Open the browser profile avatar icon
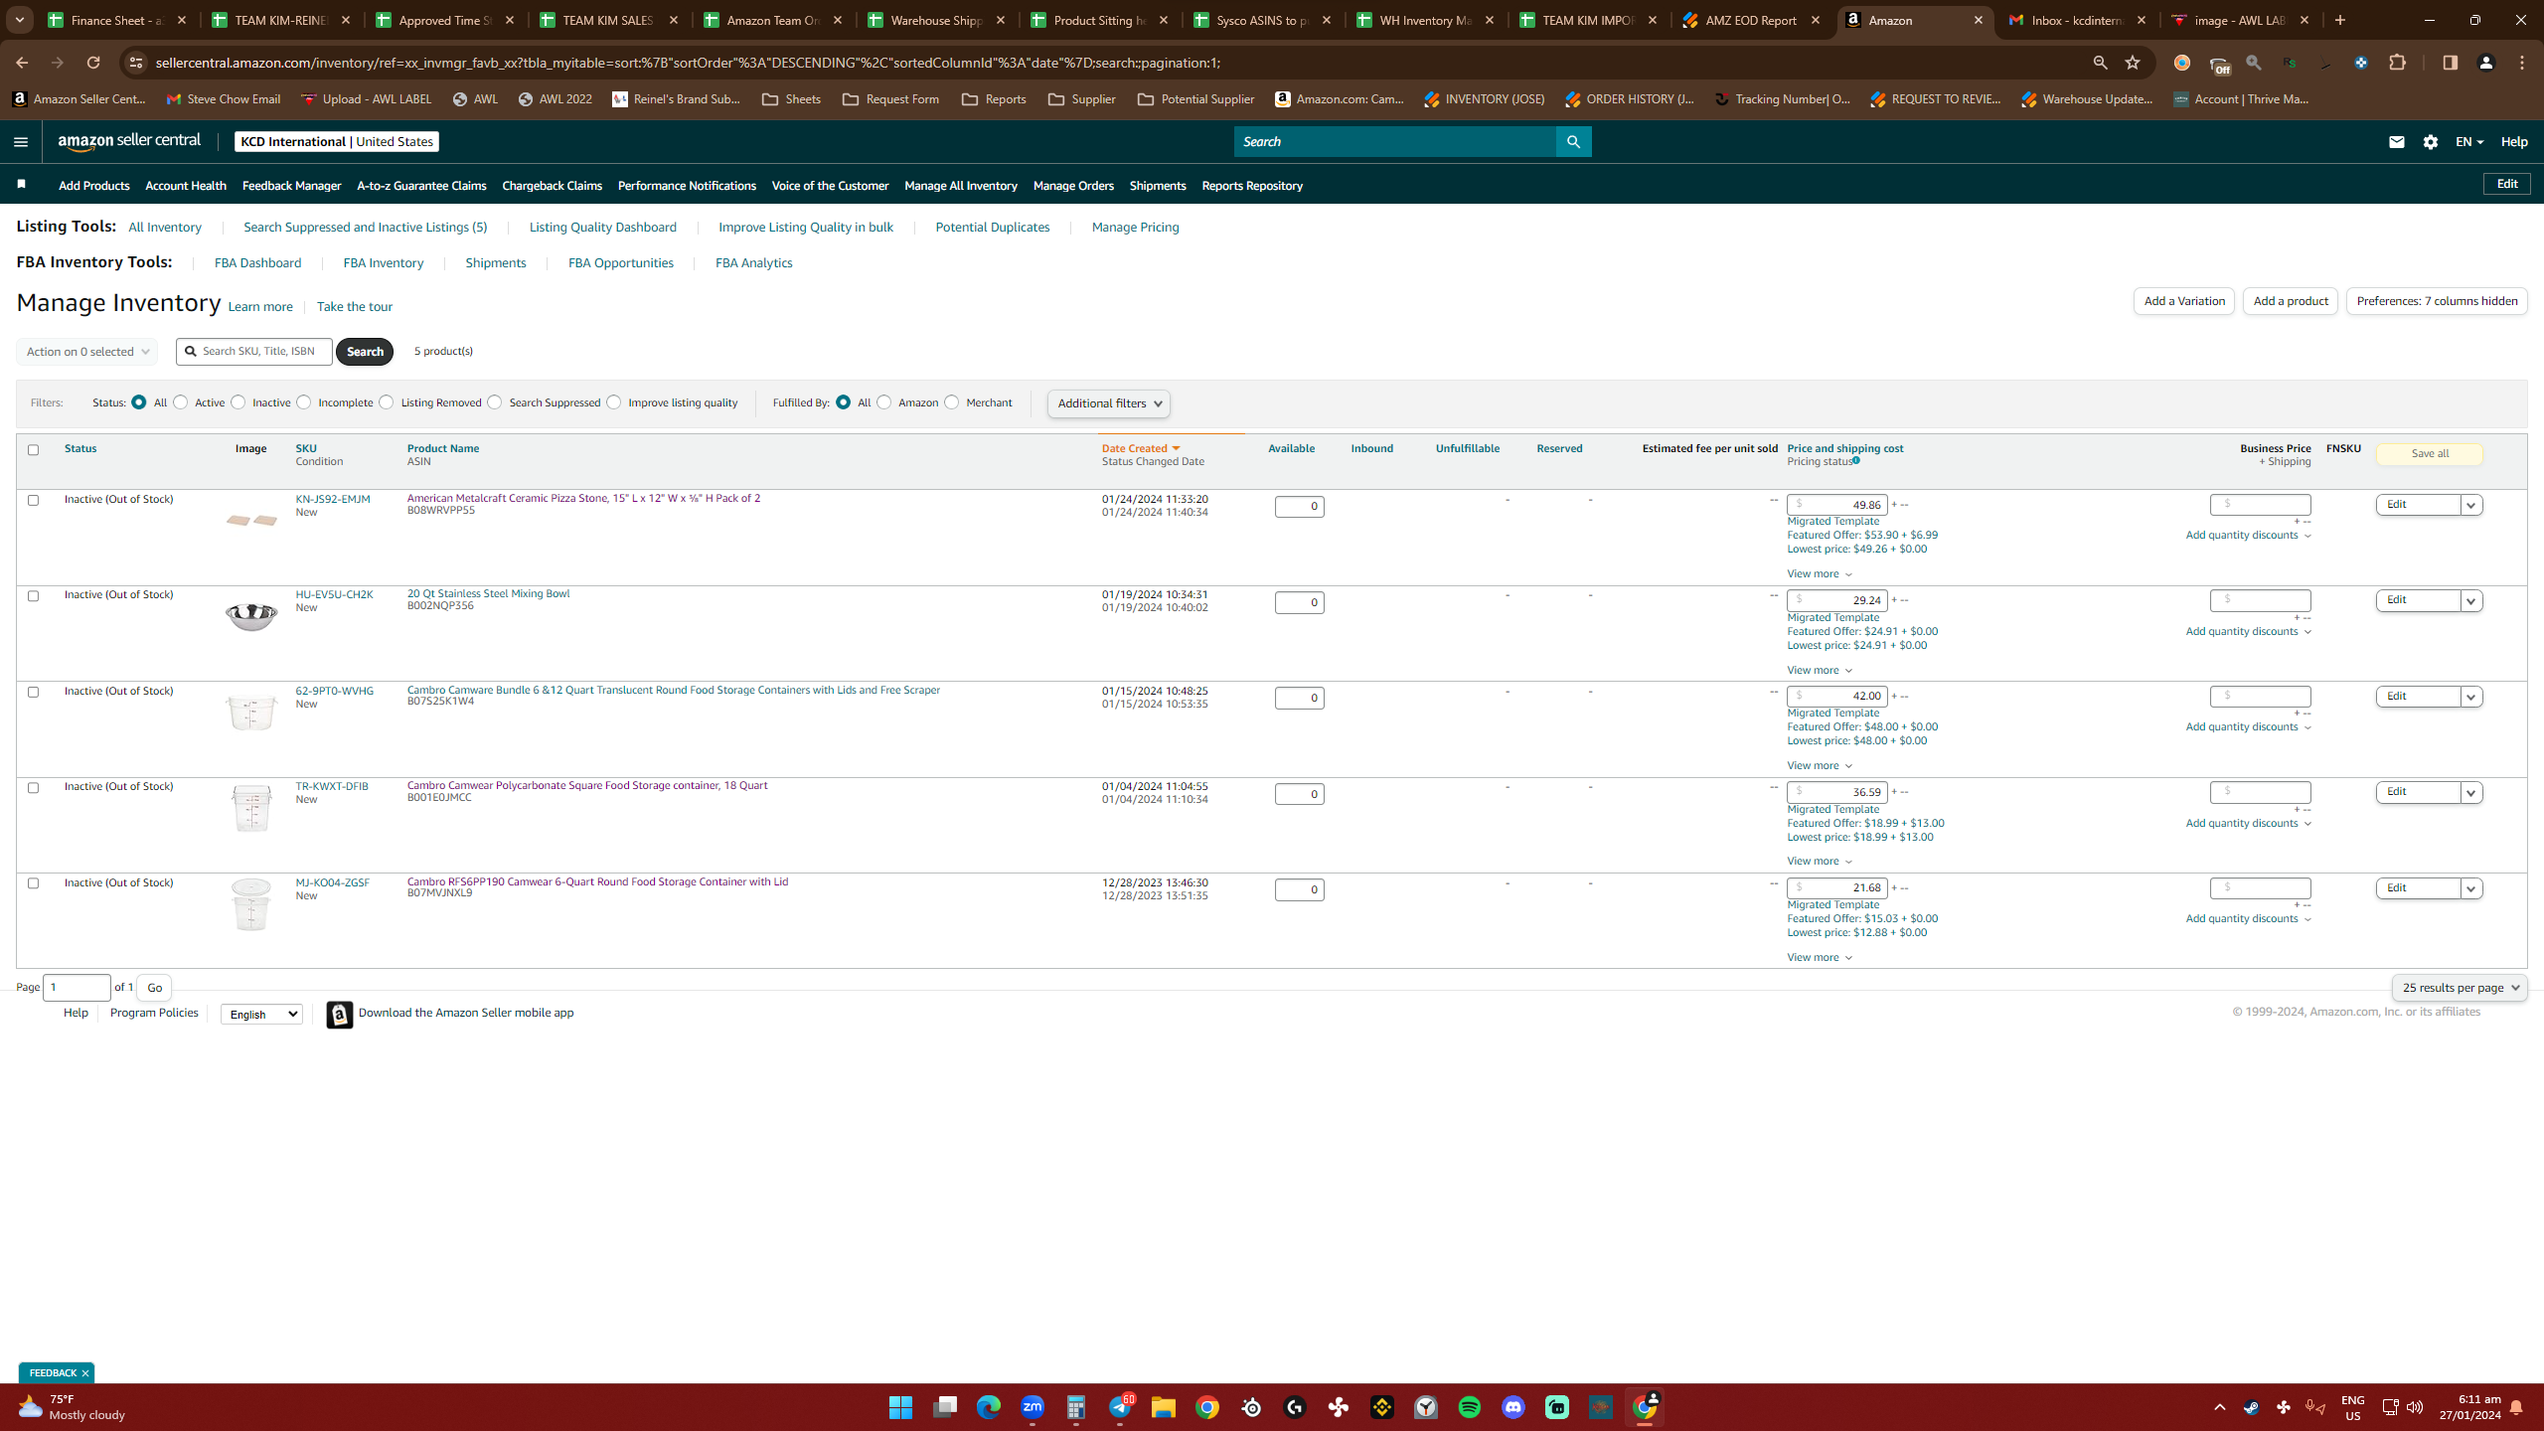 (2486, 63)
